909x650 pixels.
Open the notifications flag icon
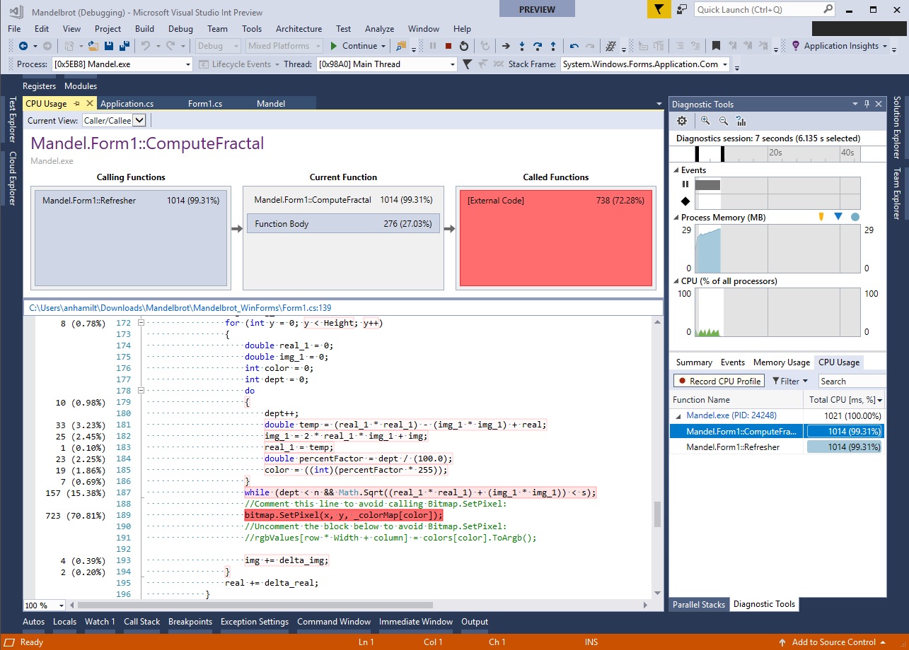pyautogui.click(x=659, y=9)
